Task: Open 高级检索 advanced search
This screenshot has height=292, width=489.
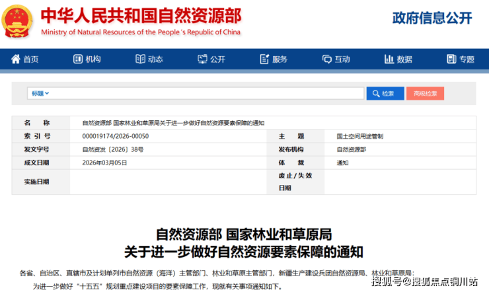Action: pos(425,94)
